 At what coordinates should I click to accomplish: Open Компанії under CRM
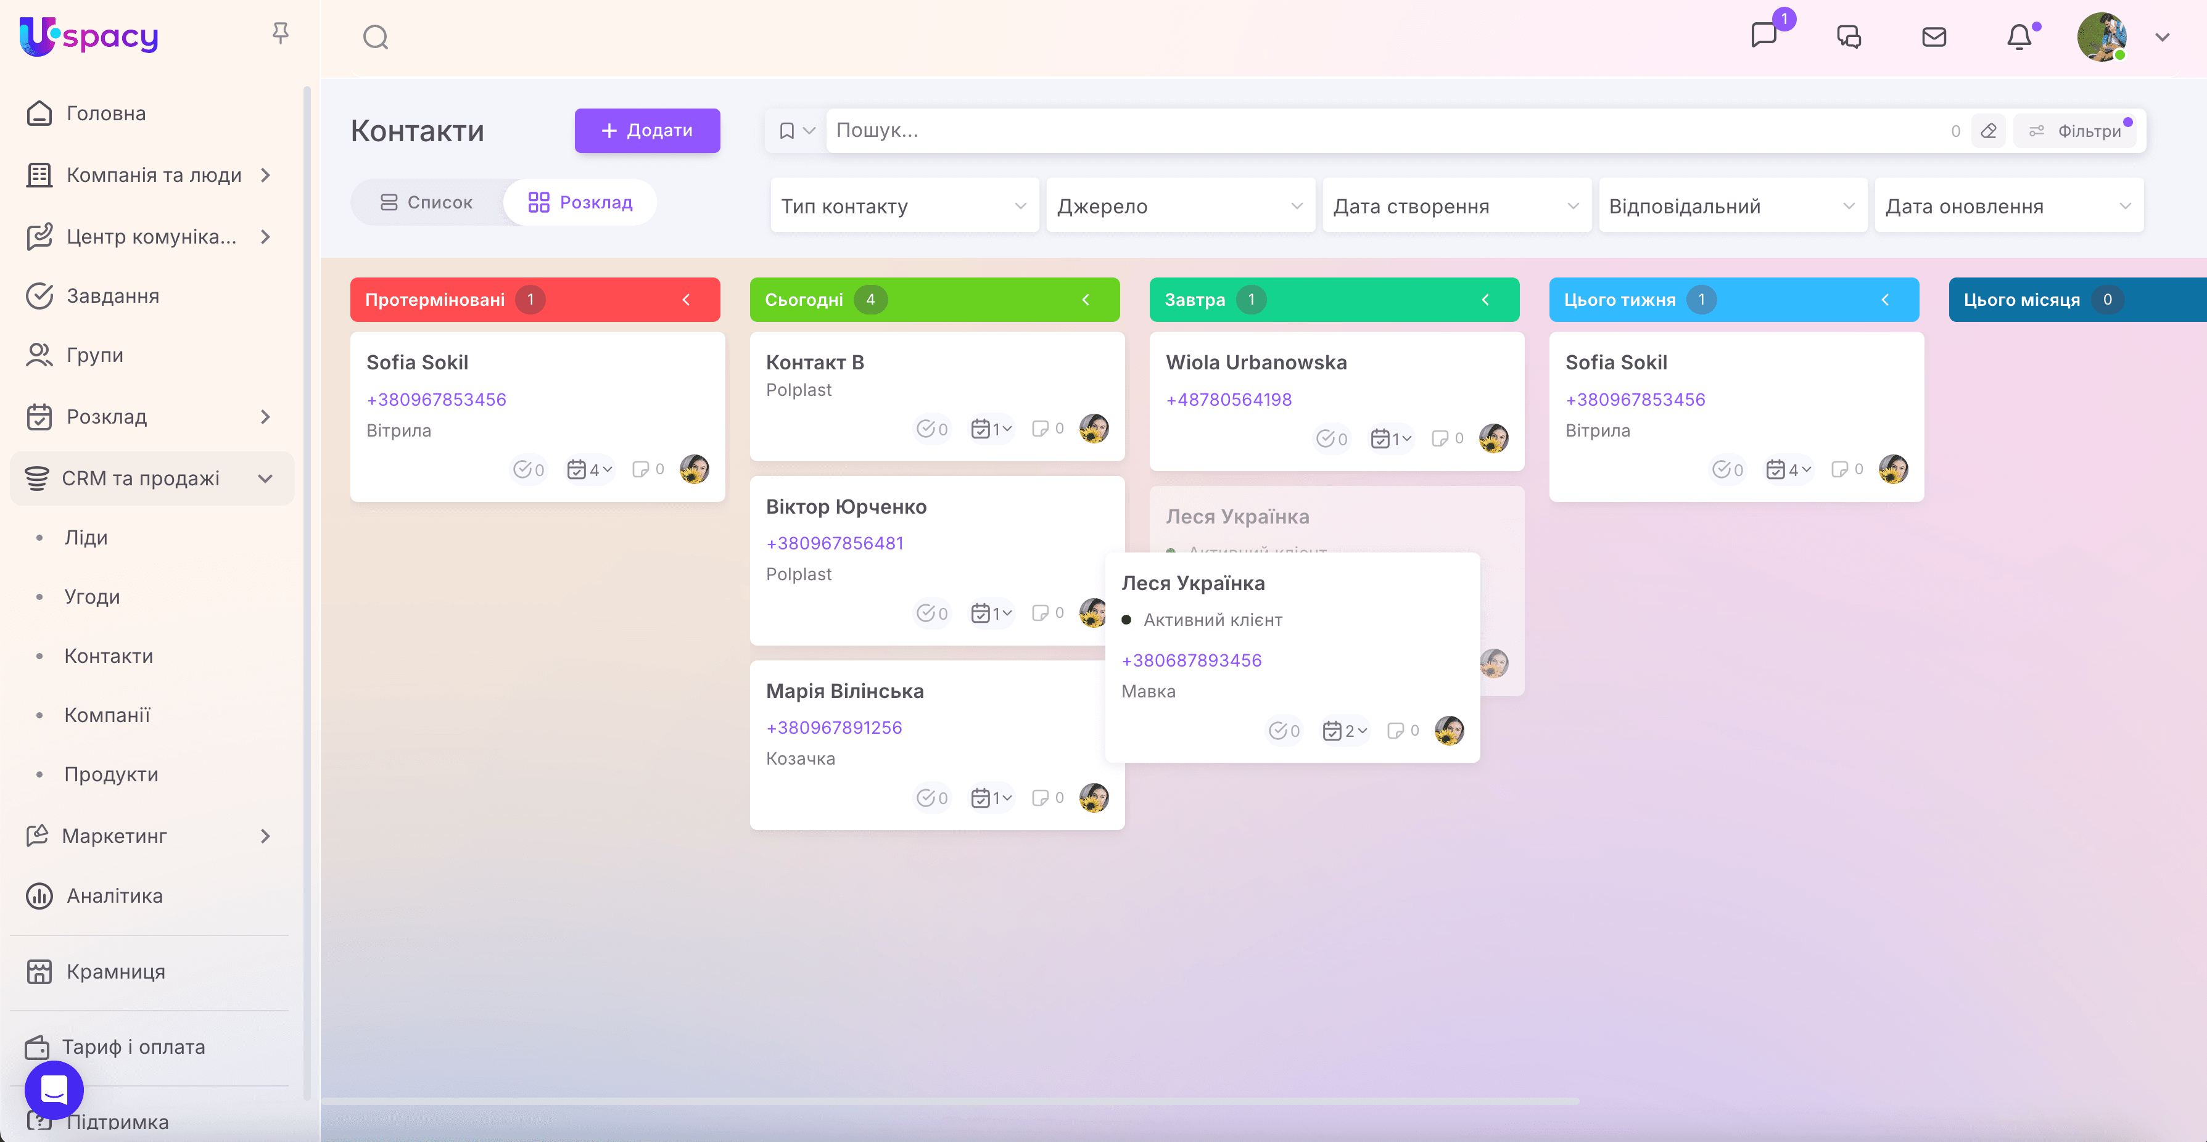click(107, 715)
